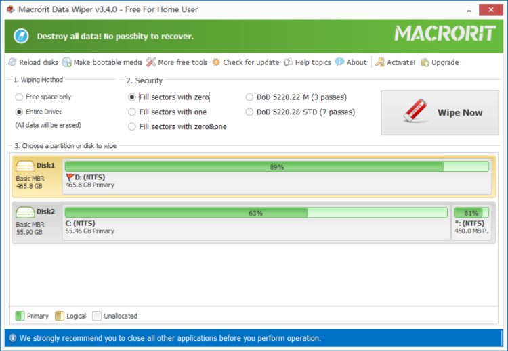The height and width of the screenshot is (351, 508).
Task: Select Entire Drive wiping method
Action: click(19, 112)
